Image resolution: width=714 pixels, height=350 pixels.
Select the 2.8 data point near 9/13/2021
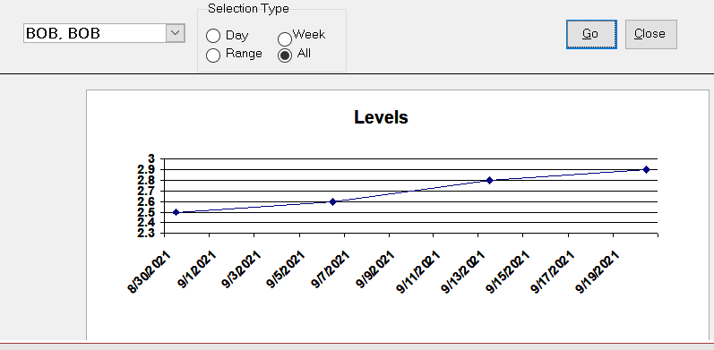489,180
